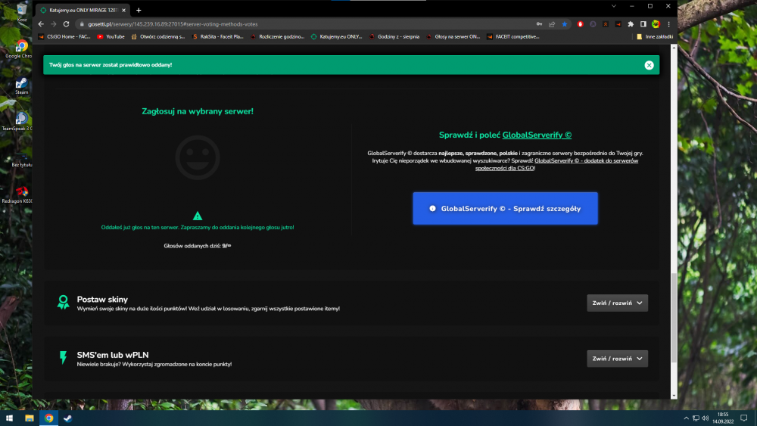Open the Windows Start menu
This screenshot has width=757, height=426.
(9, 418)
